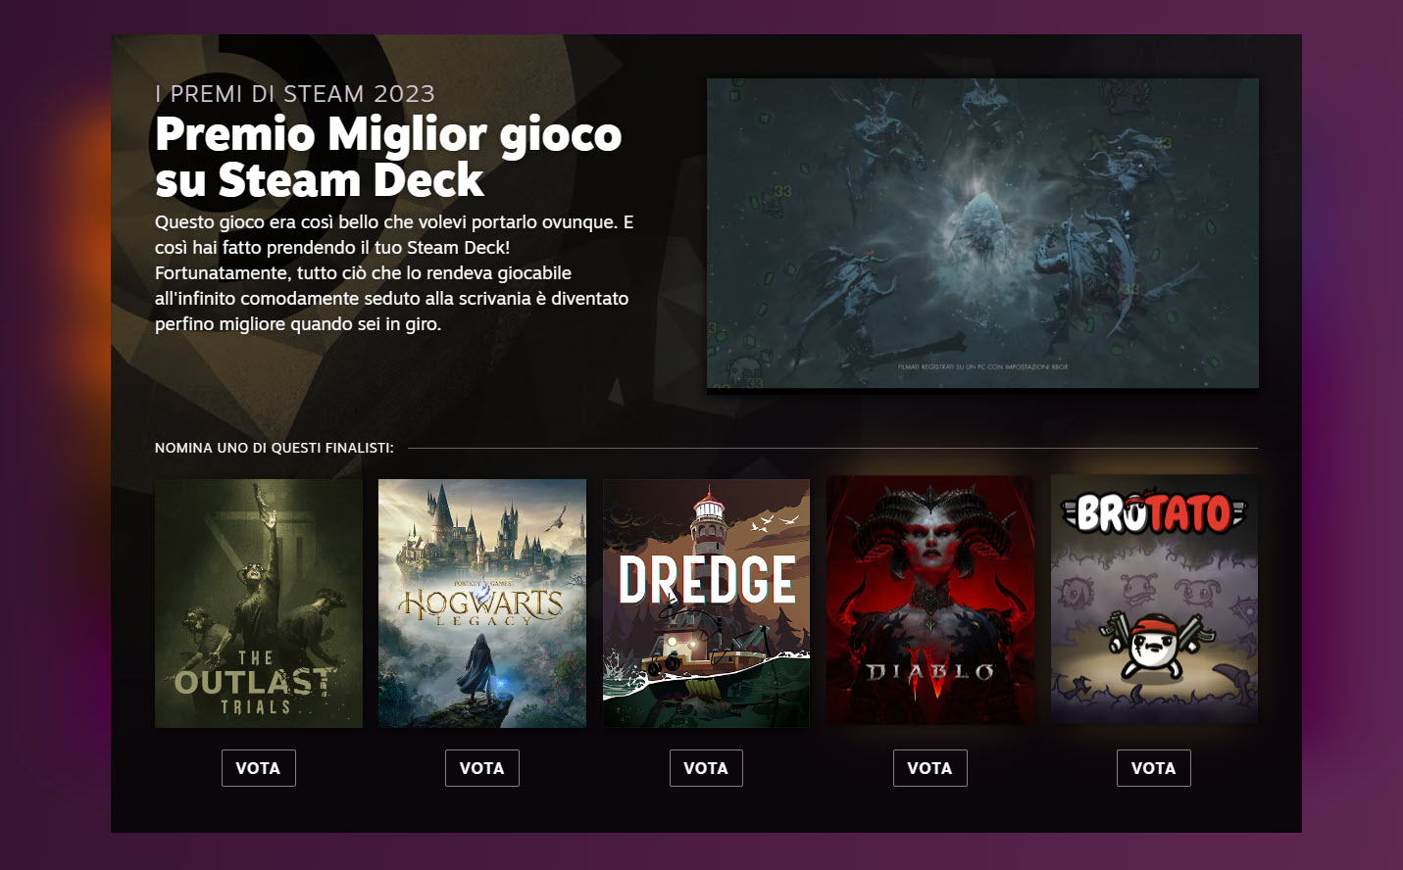Play the Diablo gameplay trailer video
This screenshot has width=1403, height=870.
tap(982, 233)
